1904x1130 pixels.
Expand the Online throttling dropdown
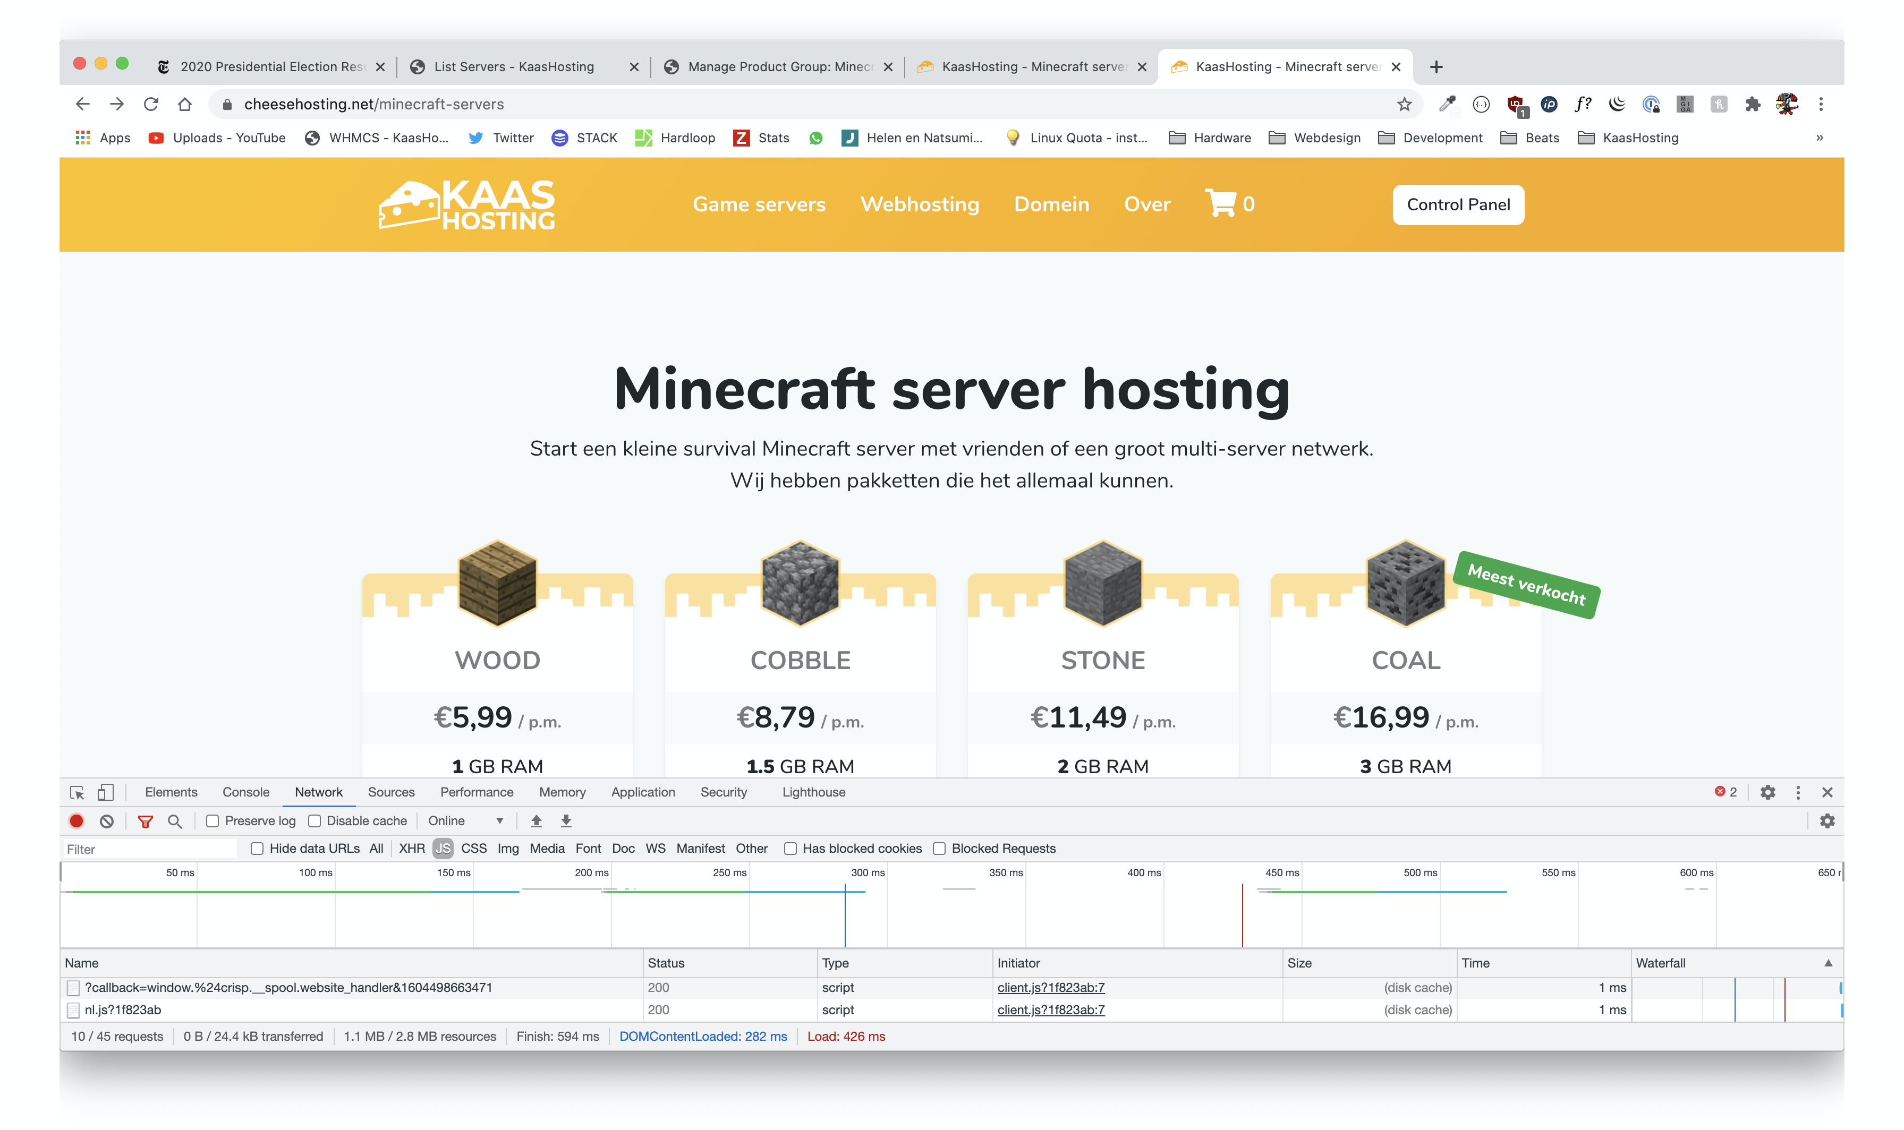tap(466, 821)
